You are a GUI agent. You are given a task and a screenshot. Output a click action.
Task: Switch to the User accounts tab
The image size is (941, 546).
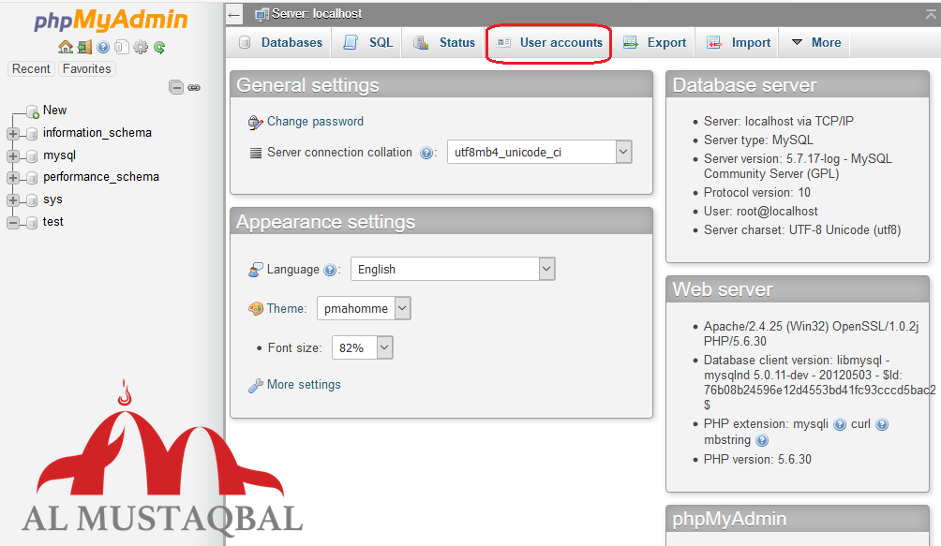point(548,42)
